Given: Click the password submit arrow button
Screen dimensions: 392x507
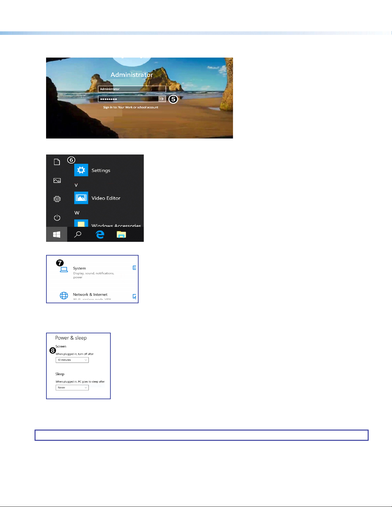Looking at the screenshot, I should pyautogui.click(x=162, y=99).
